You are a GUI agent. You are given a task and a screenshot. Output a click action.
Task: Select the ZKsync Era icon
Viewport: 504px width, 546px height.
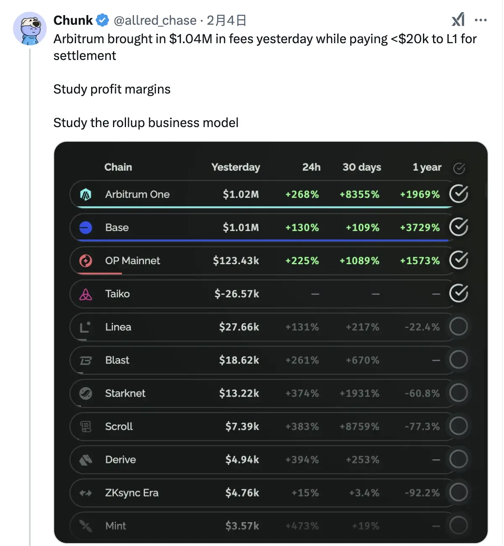pyautogui.click(x=86, y=493)
